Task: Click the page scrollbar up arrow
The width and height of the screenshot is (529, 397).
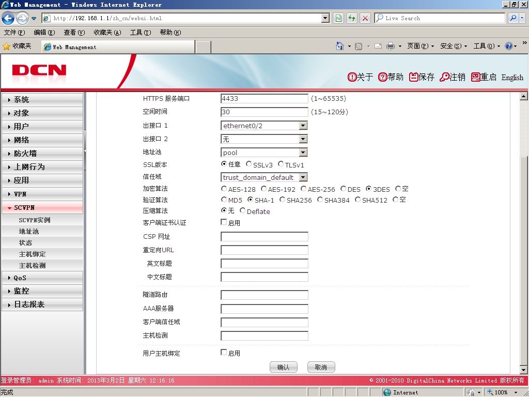Action: [x=523, y=97]
